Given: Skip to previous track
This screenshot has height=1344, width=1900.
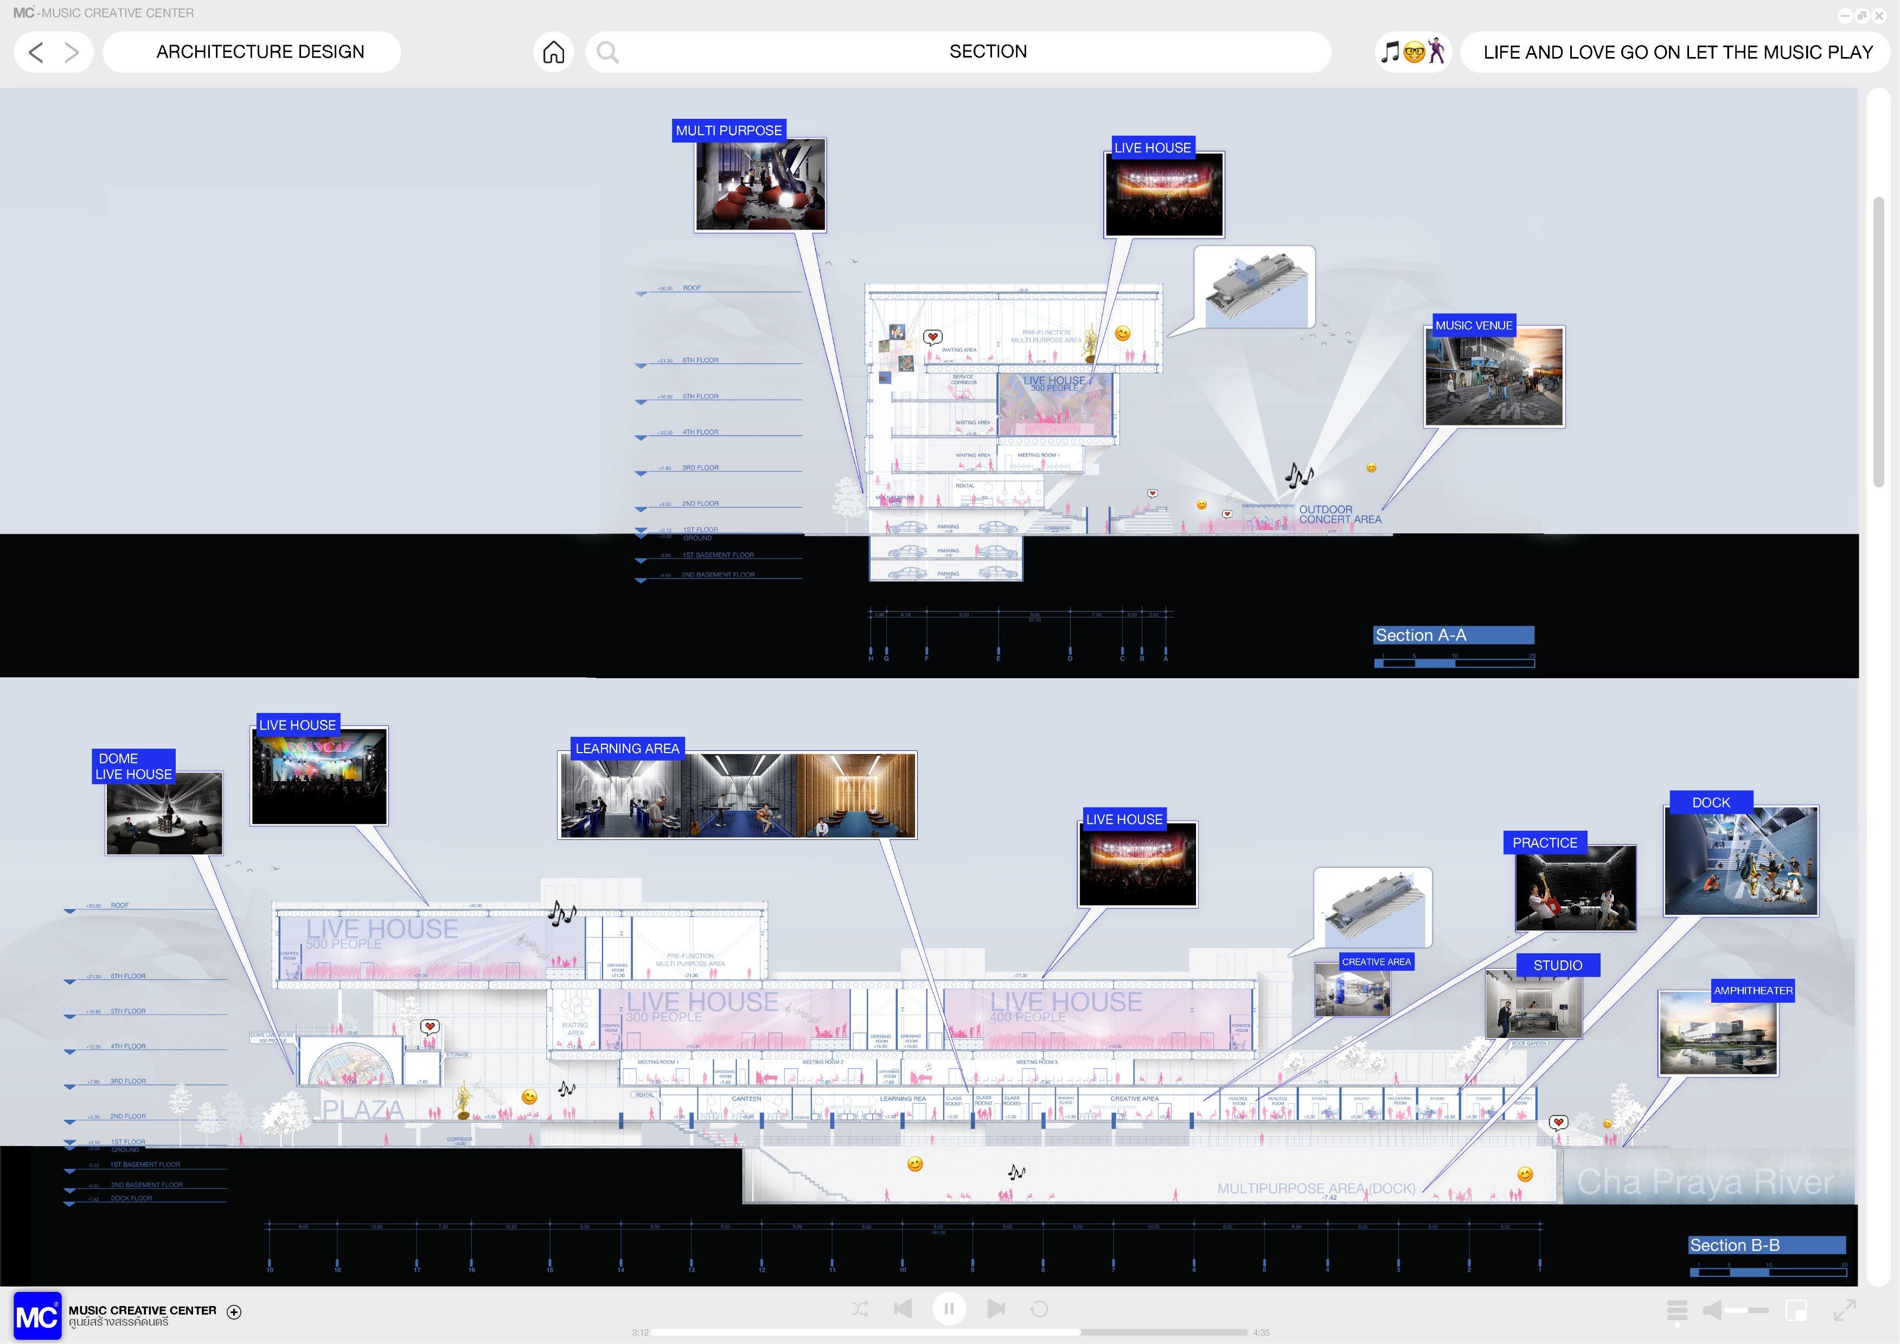Looking at the screenshot, I should (x=903, y=1308).
